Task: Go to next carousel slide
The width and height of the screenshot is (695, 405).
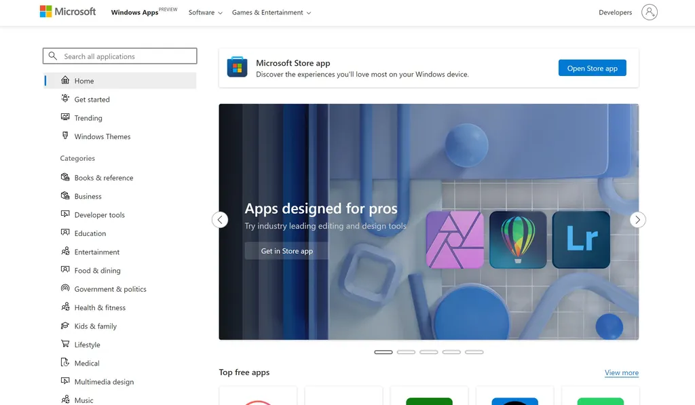Action: click(637, 220)
